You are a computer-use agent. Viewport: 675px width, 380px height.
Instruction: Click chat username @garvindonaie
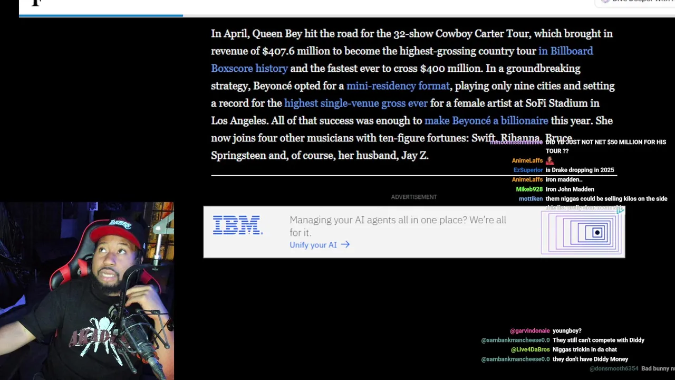530,330
